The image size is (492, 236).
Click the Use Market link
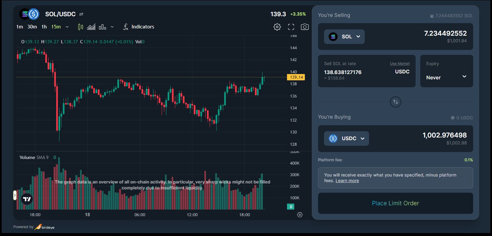point(399,63)
